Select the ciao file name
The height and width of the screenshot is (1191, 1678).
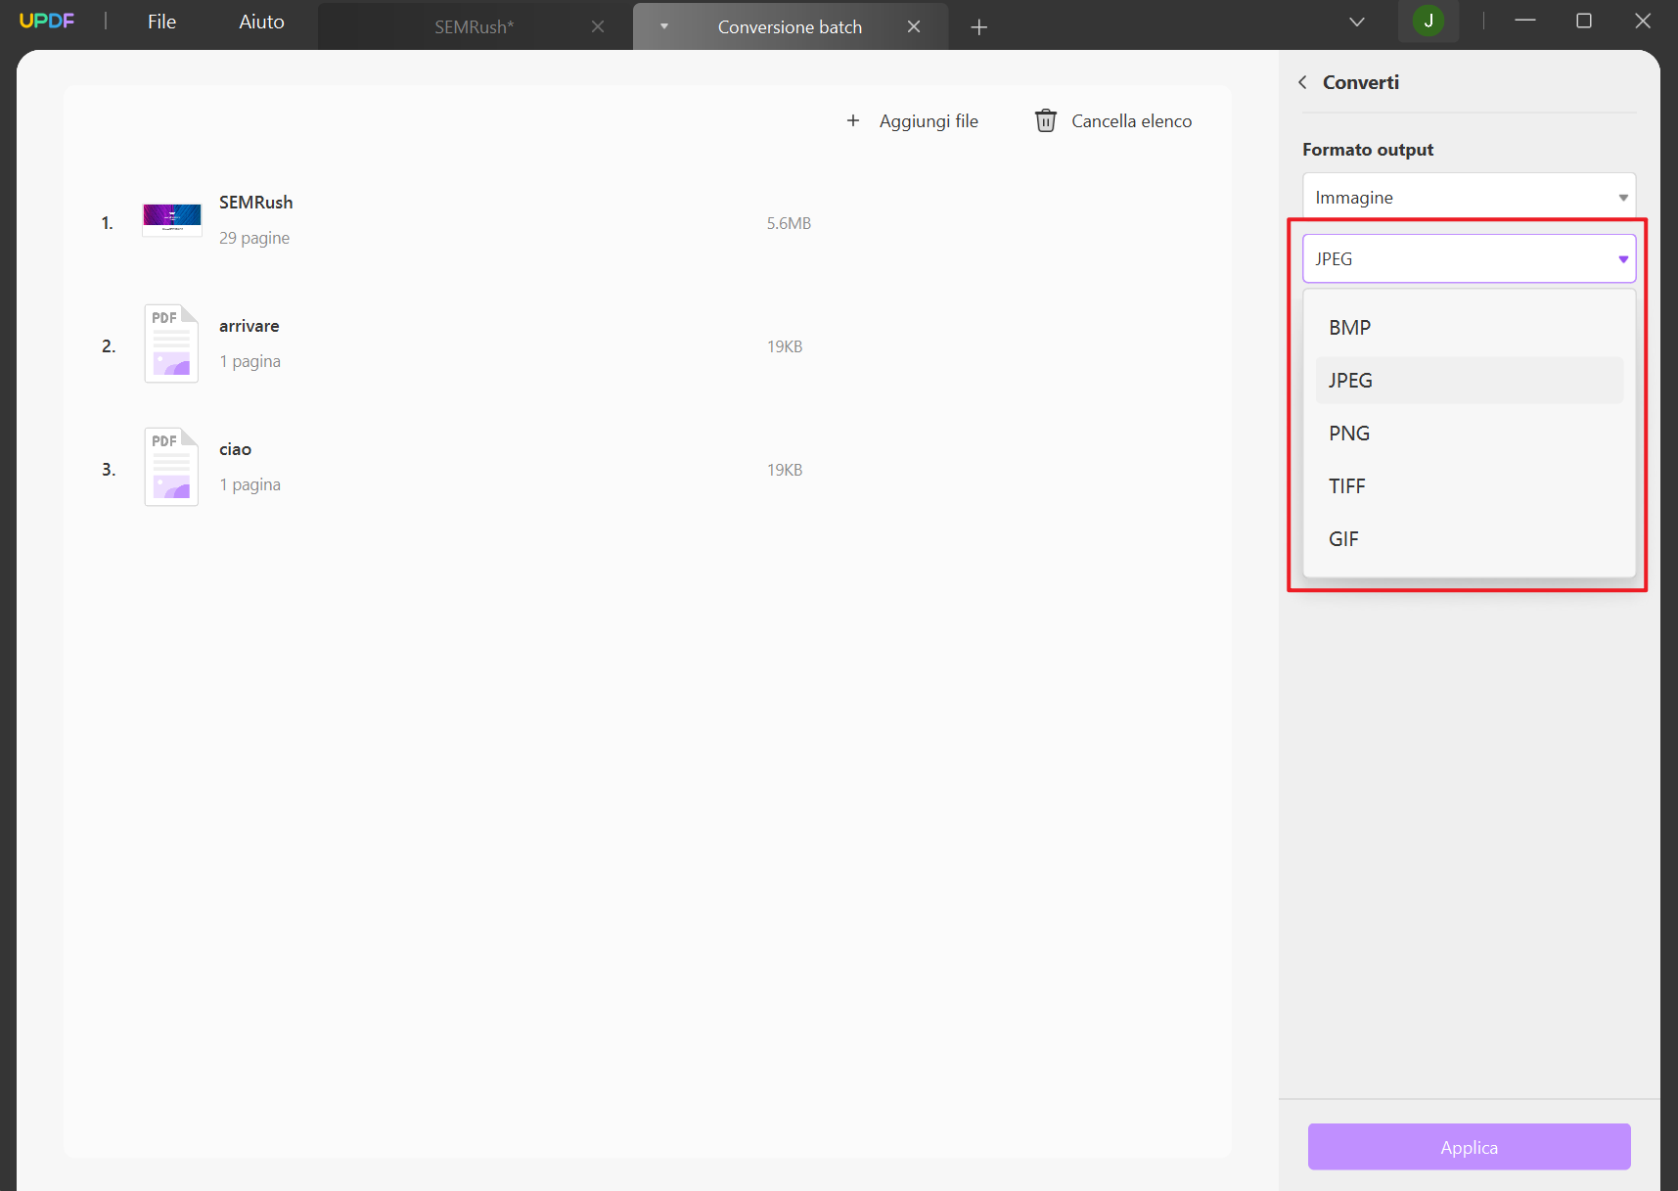236,449
